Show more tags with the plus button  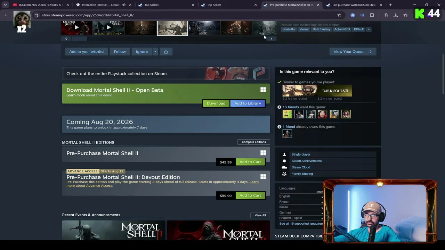369,29
